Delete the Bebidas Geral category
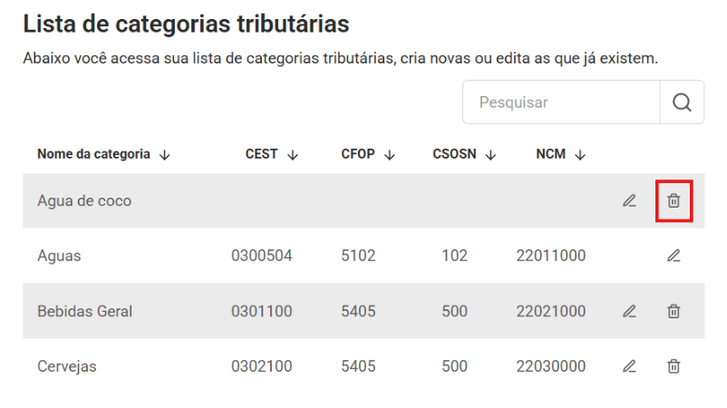 pyautogui.click(x=674, y=311)
